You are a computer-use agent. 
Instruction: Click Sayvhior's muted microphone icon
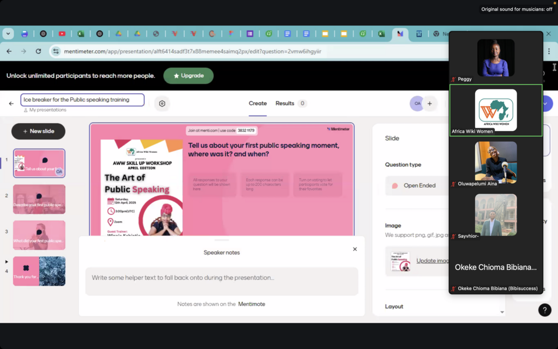(x=453, y=237)
